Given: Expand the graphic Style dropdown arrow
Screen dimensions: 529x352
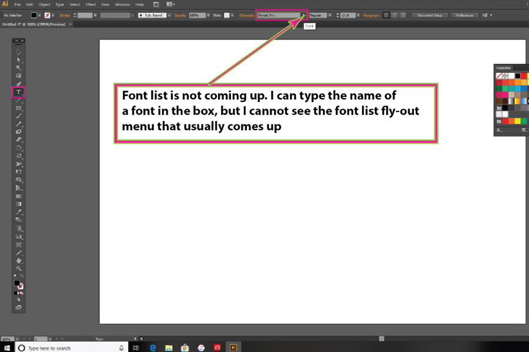Looking at the screenshot, I should pos(232,15).
